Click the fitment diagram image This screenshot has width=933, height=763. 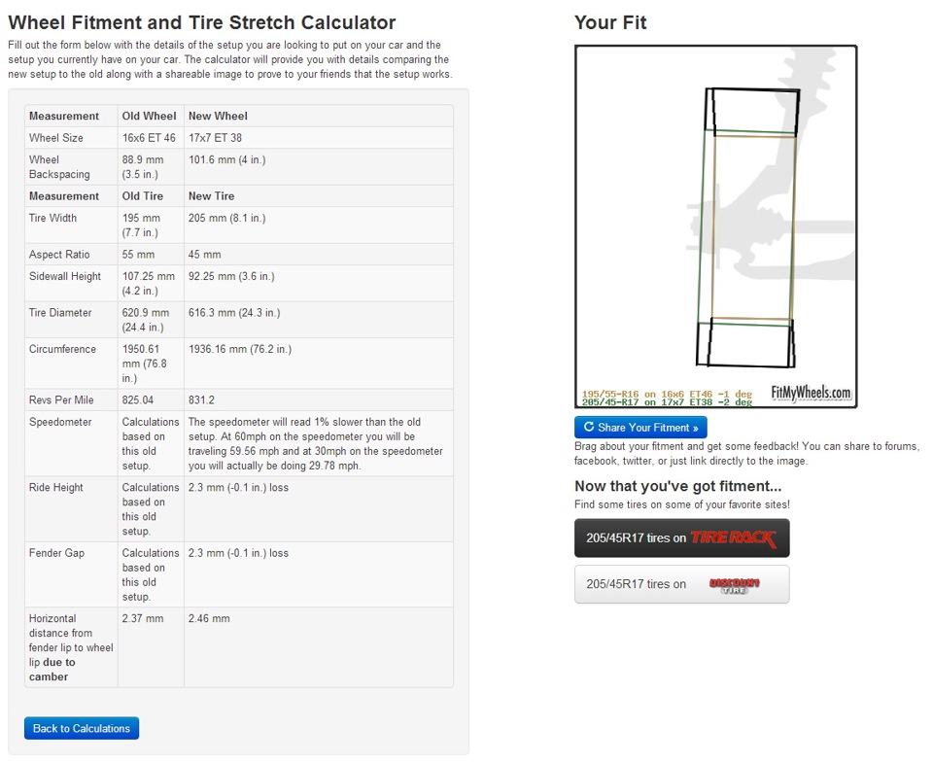716,226
